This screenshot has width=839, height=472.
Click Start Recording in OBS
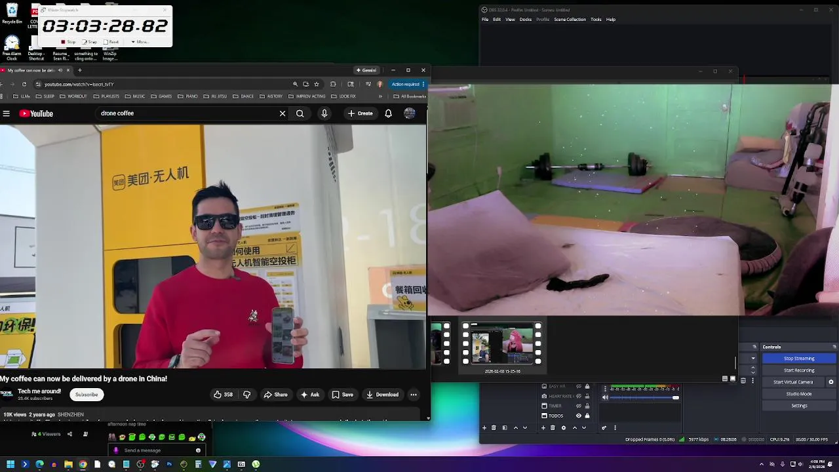[799, 370]
